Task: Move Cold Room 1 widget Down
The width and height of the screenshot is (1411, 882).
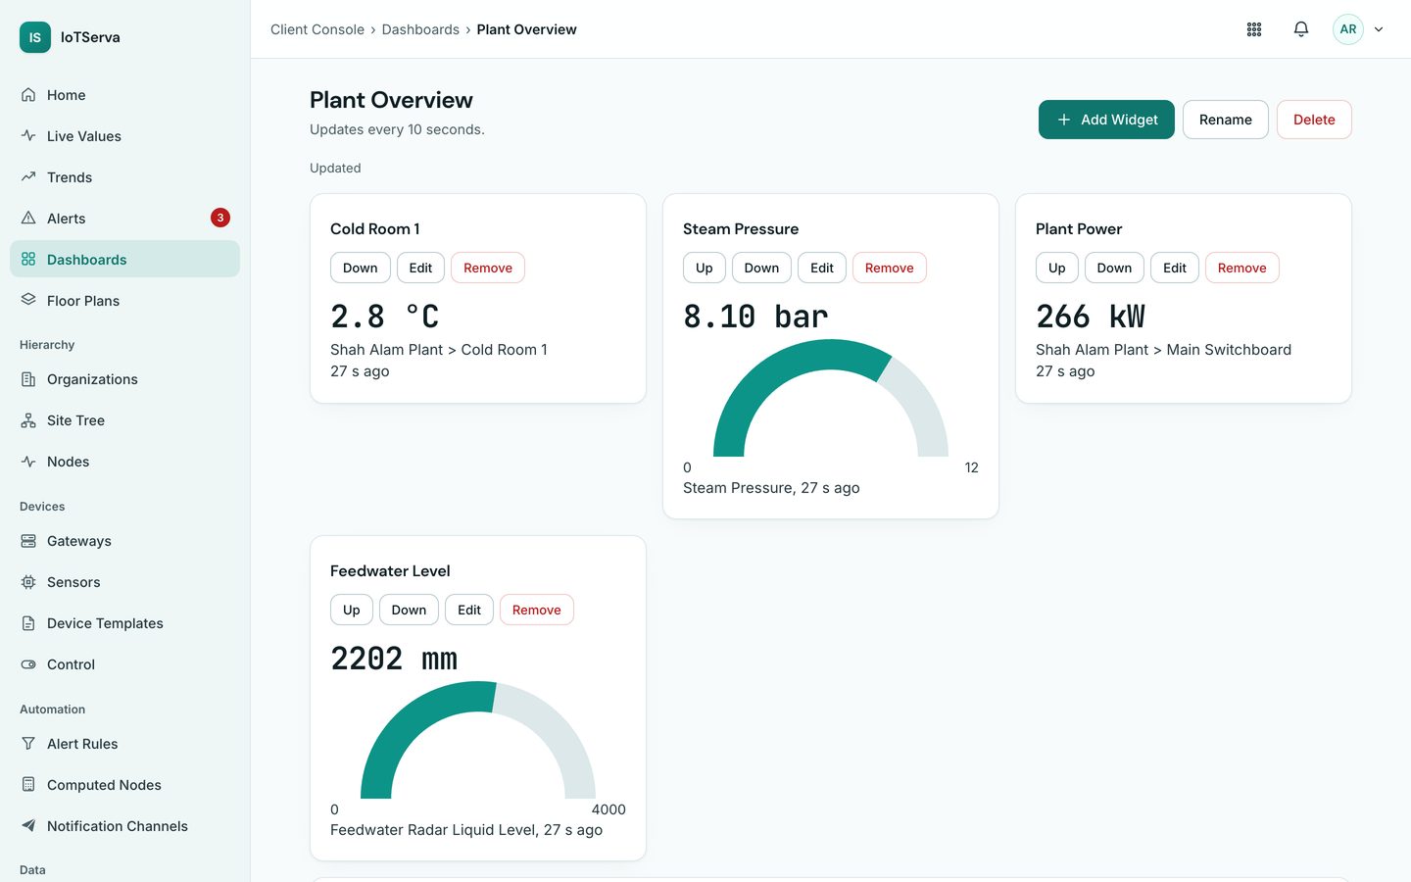Action: [x=361, y=268]
